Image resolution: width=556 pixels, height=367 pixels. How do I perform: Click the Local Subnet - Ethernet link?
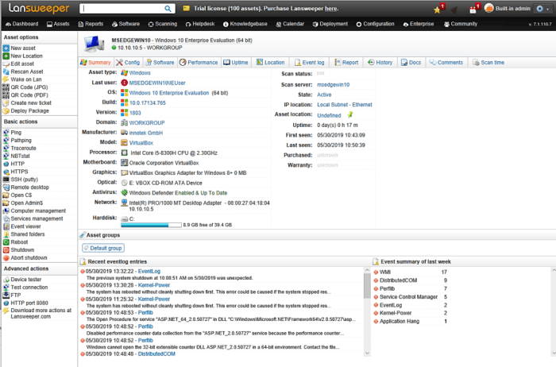click(344, 105)
